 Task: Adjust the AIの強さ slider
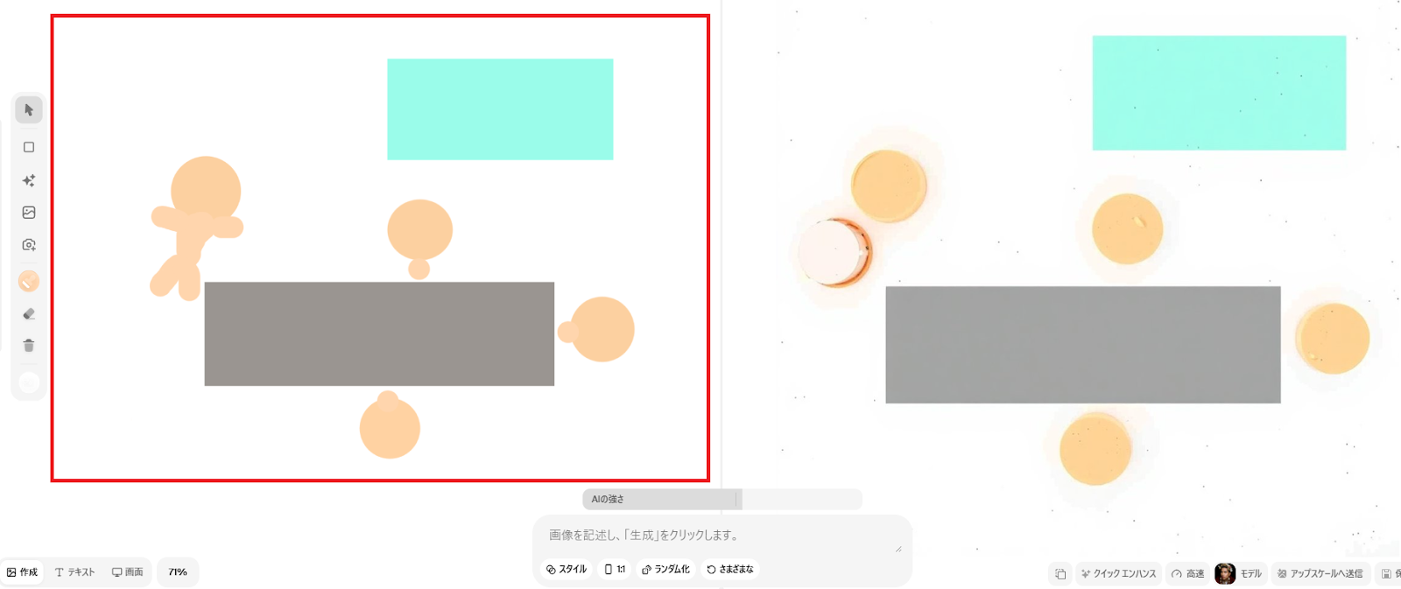coord(722,500)
